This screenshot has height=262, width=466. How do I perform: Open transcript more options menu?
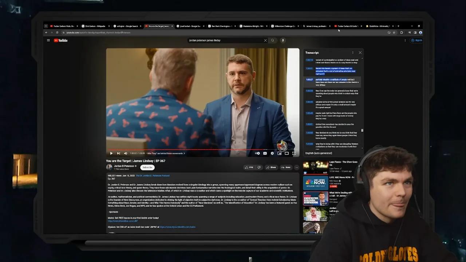352,53
